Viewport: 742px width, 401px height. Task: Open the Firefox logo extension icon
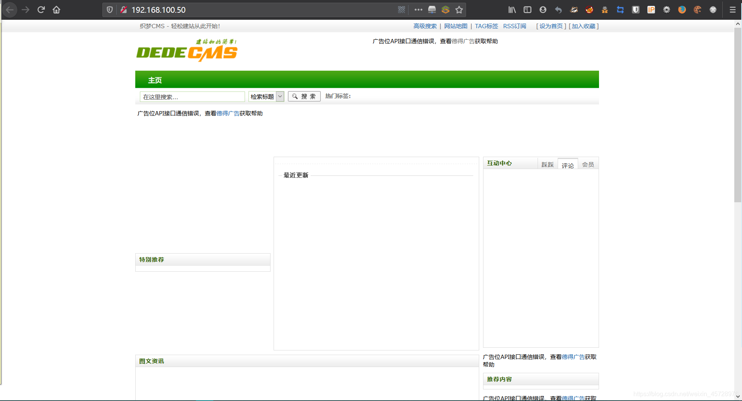click(682, 10)
